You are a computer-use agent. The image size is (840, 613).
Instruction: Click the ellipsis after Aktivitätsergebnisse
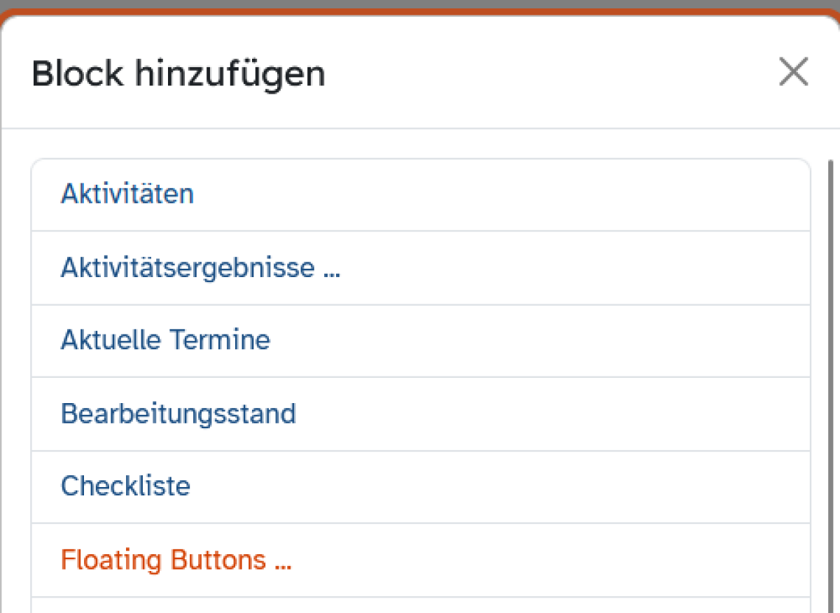pyautogui.click(x=331, y=270)
